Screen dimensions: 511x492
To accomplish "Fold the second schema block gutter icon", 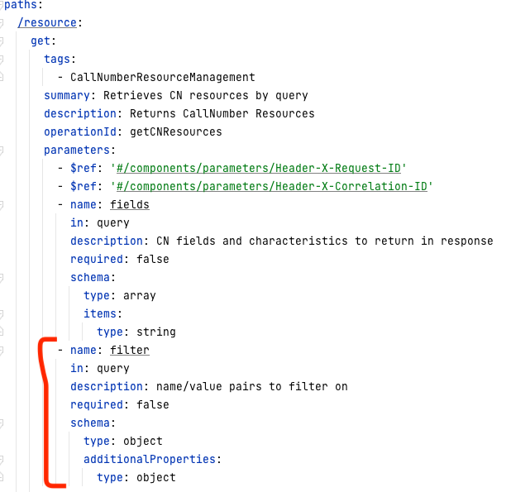I will 2,423.
